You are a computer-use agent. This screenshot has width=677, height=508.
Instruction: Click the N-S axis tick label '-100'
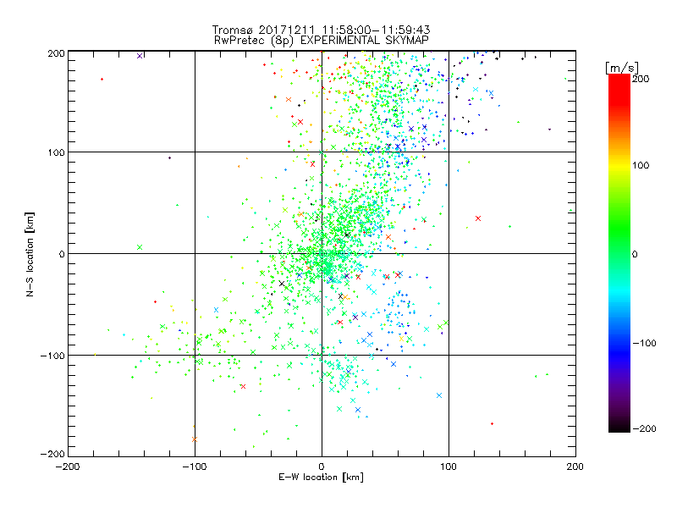[x=52, y=356]
